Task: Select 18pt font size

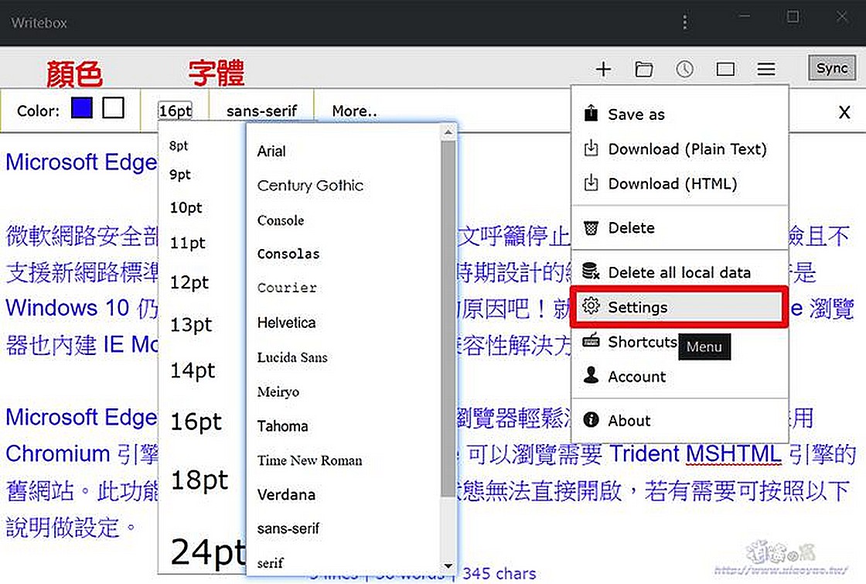Action: [199, 480]
